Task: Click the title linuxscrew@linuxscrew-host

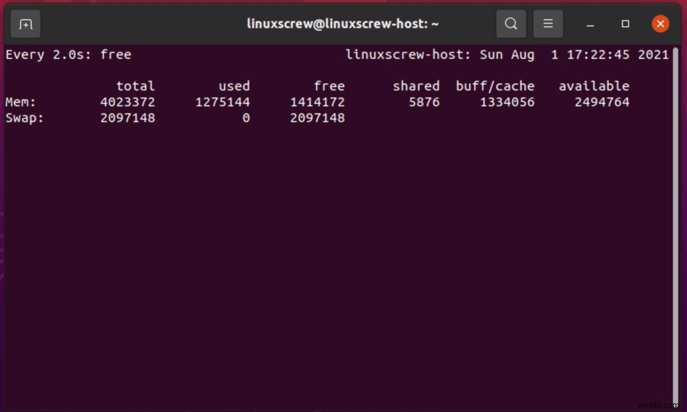Action: click(343, 23)
